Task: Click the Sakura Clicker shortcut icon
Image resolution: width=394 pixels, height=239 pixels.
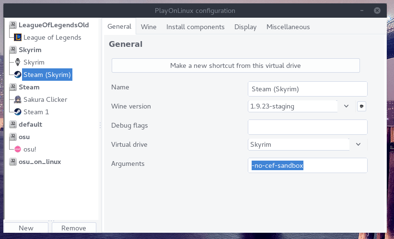Action: click(x=18, y=99)
